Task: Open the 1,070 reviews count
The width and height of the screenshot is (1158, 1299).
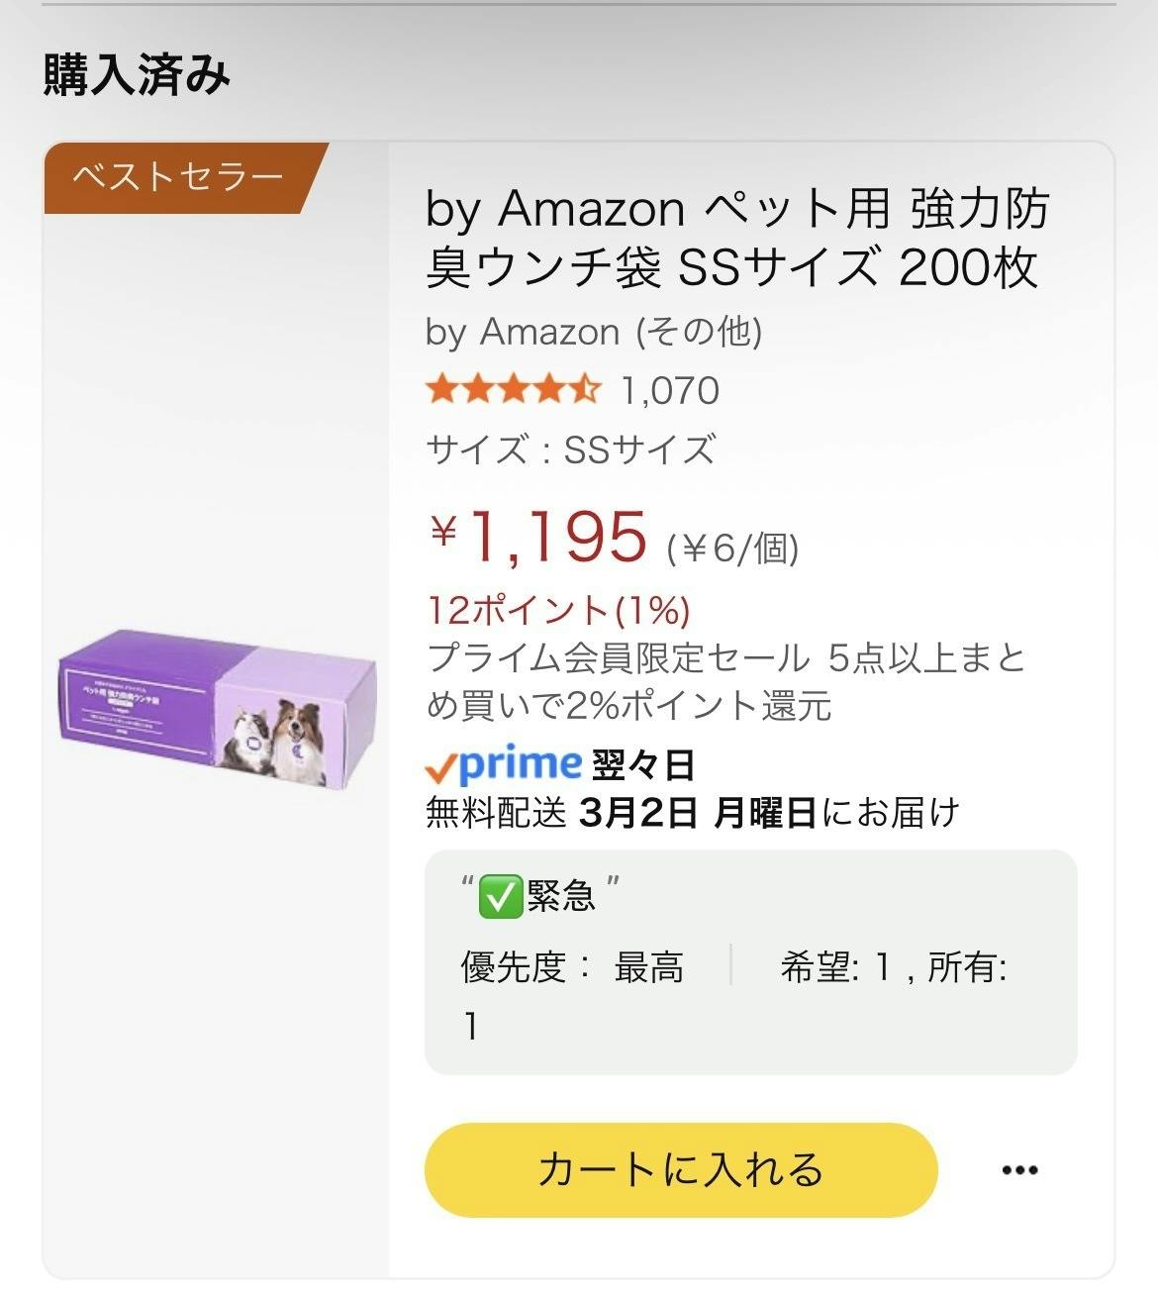Action: click(x=670, y=391)
